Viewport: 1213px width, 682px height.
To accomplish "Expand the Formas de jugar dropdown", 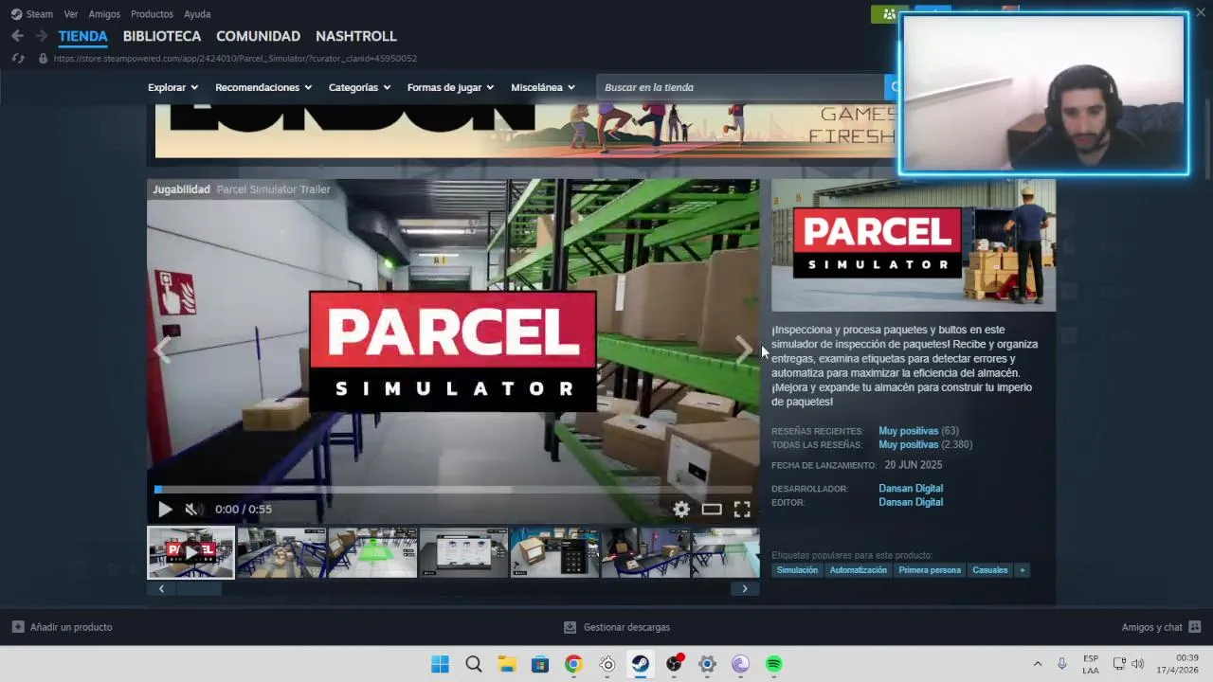I will (450, 87).
